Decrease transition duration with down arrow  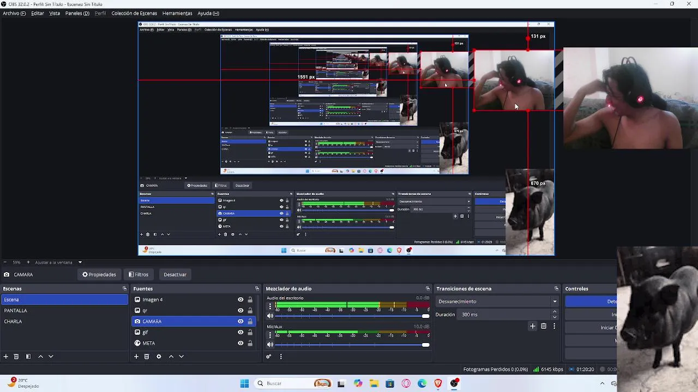coord(555,317)
